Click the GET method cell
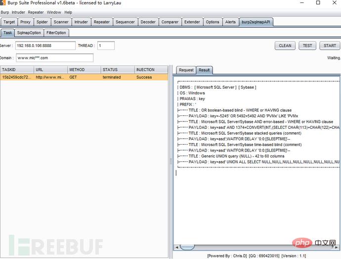This screenshot has width=341, height=259. tap(84, 77)
